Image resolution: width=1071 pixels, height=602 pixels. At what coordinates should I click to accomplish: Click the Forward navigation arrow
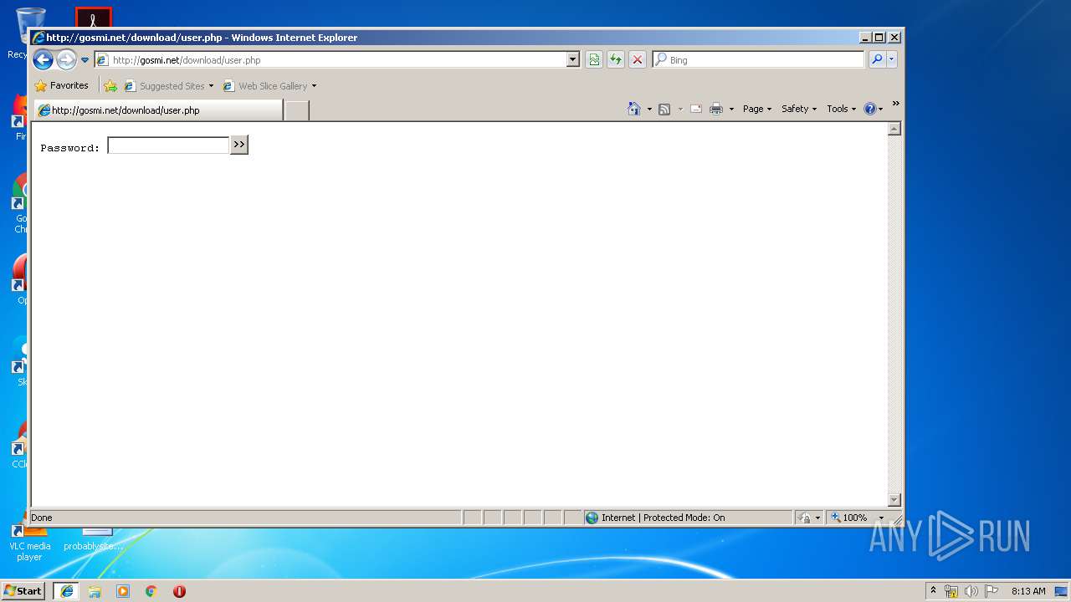coord(66,59)
